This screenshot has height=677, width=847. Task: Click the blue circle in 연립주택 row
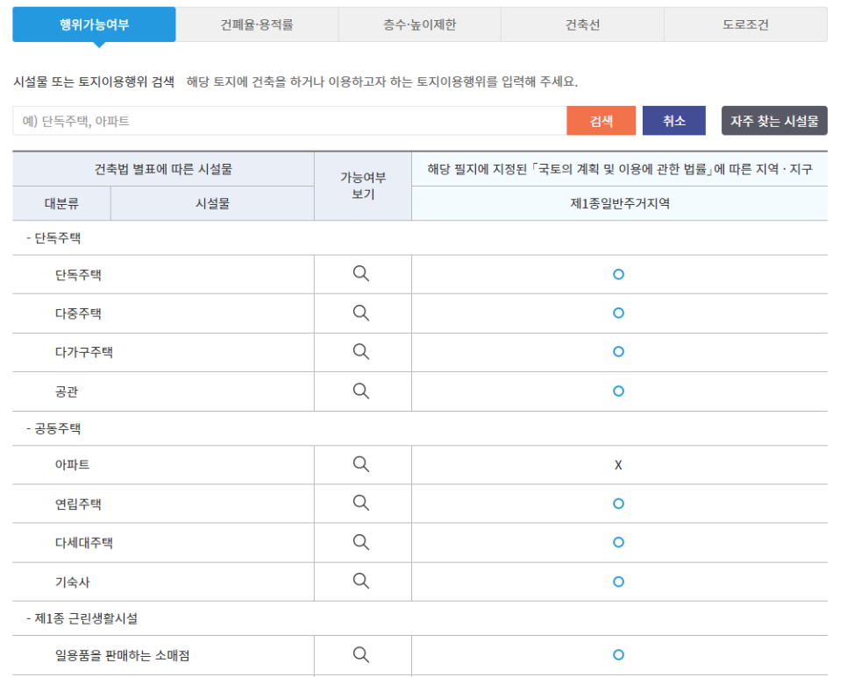coord(618,504)
